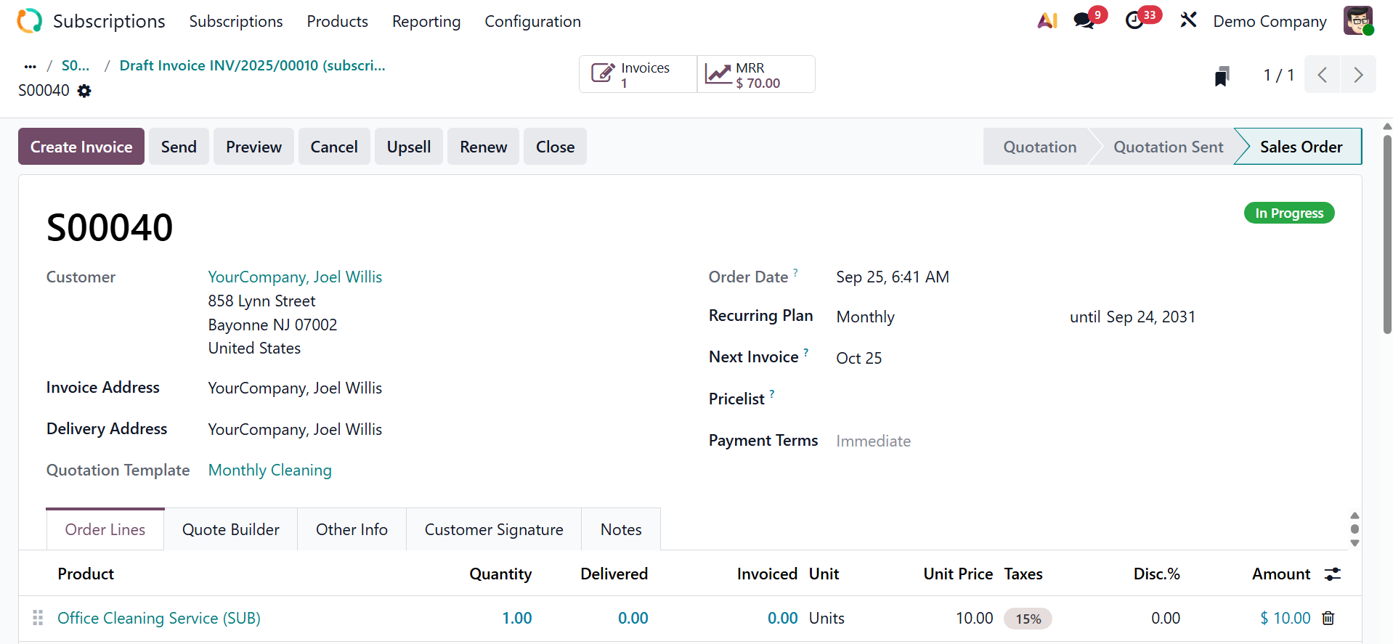Open the Reporting menu
The height and width of the screenshot is (644, 1393).
tap(426, 22)
